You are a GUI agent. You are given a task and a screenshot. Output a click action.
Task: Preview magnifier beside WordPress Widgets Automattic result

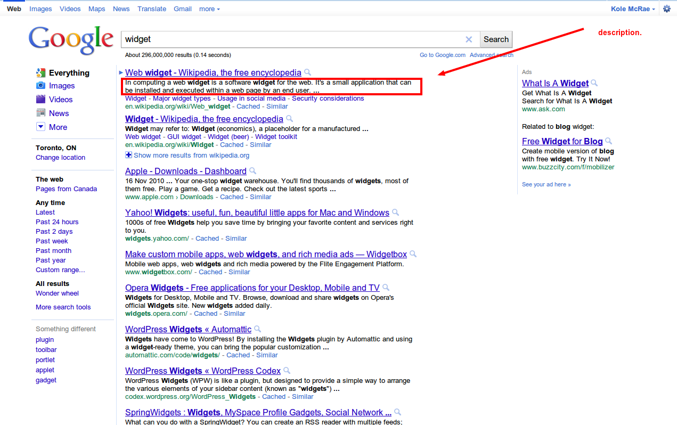click(x=257, y=329)
